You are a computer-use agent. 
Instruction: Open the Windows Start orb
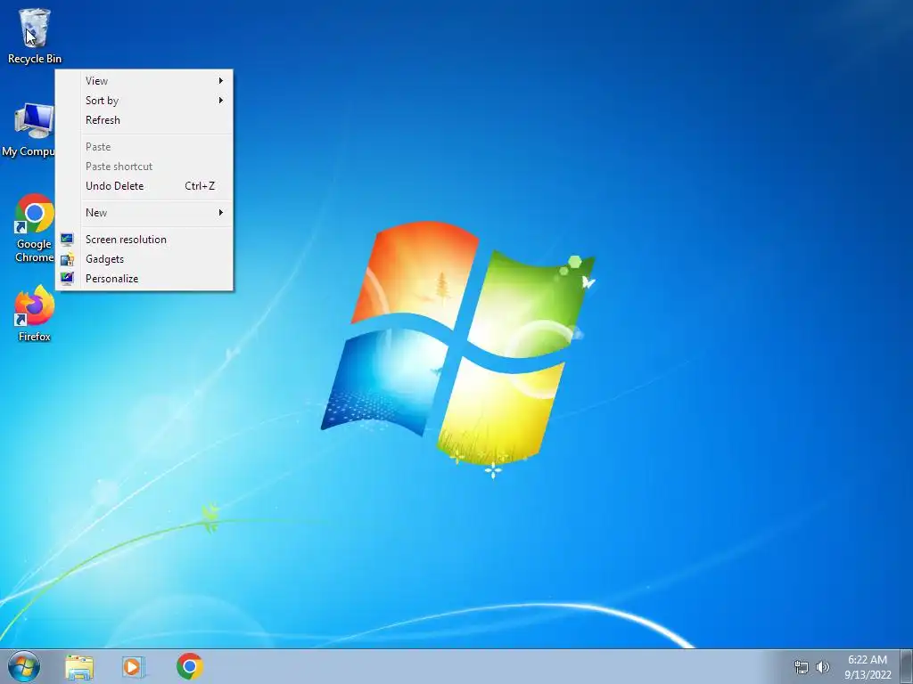24,666
